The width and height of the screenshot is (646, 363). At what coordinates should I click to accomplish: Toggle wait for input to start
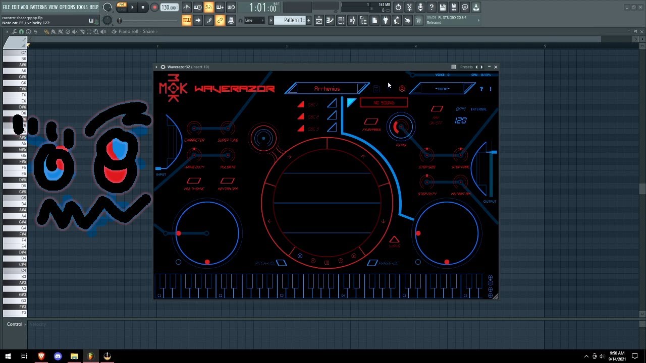[198, 8]
